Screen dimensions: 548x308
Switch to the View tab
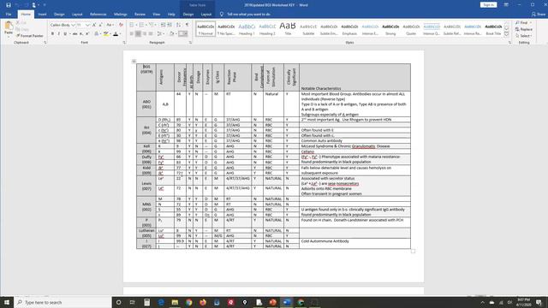coord(156,15)
